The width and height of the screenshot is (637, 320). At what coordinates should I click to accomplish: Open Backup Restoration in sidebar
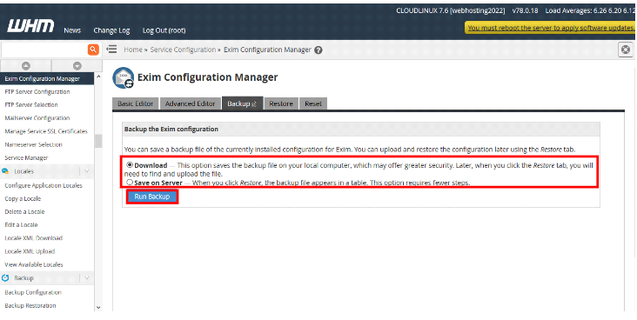pyautogui.click(x=30, y=305)
